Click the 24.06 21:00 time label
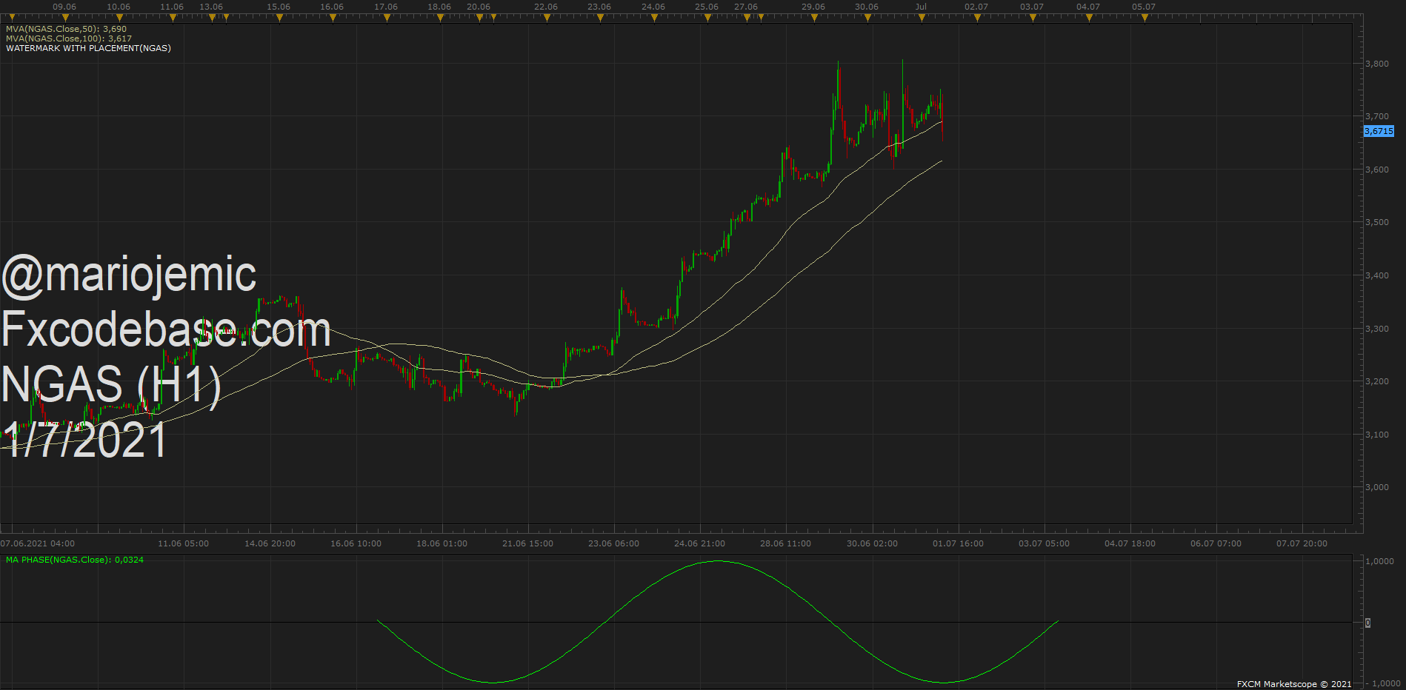1406x690 pixels. 699,543
